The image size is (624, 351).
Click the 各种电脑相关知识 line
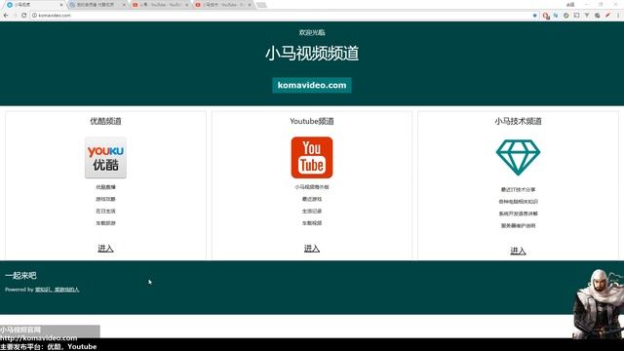point(518,202)
